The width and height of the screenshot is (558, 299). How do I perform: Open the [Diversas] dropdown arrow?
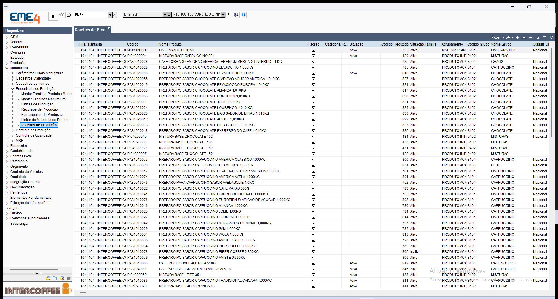[x=165, y=15]
